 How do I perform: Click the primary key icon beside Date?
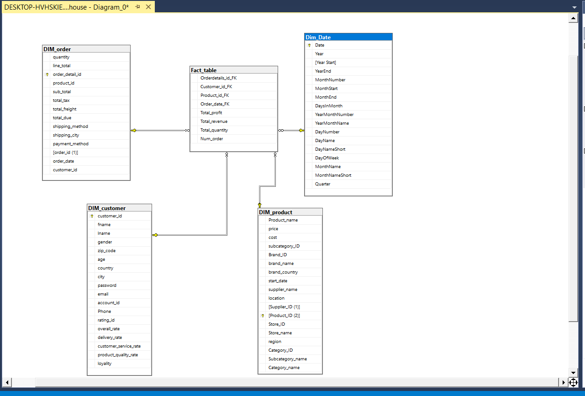(x=309, y=45)
